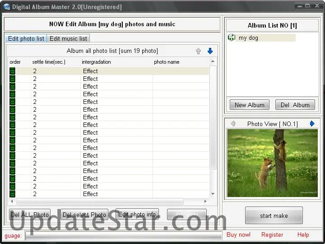This screenshot has width=325, height=244.
Task: Open the Help link
Action: click(303, 235)
